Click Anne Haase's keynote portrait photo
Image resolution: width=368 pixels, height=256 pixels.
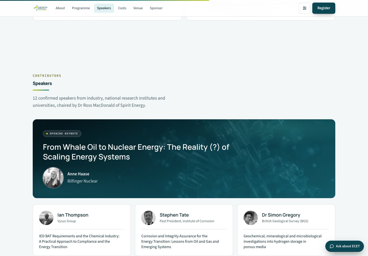pos(53,178)
